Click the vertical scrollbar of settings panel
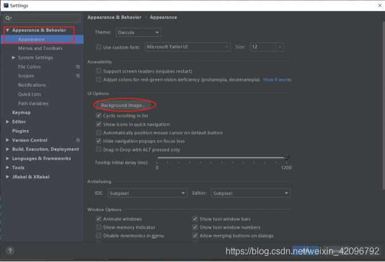Image resolution: width=385 pixels, height=262 pixels. click(383, 106)
